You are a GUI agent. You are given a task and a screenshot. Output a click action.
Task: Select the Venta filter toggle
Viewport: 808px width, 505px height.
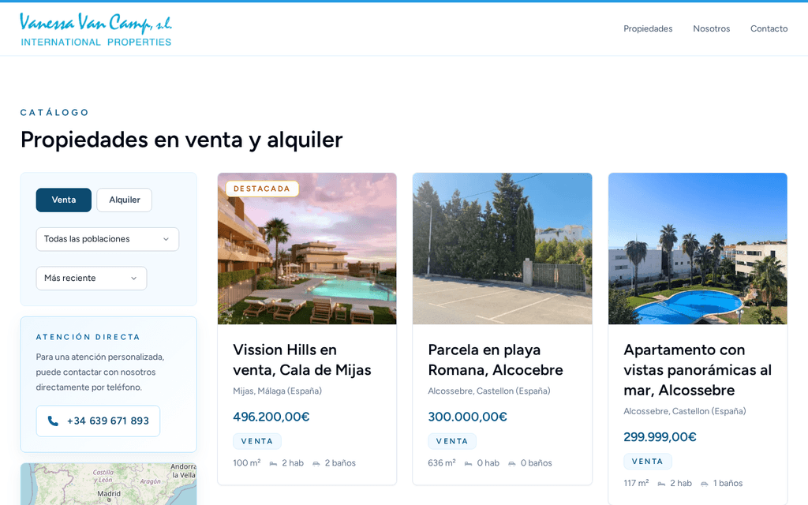[64, 200]
